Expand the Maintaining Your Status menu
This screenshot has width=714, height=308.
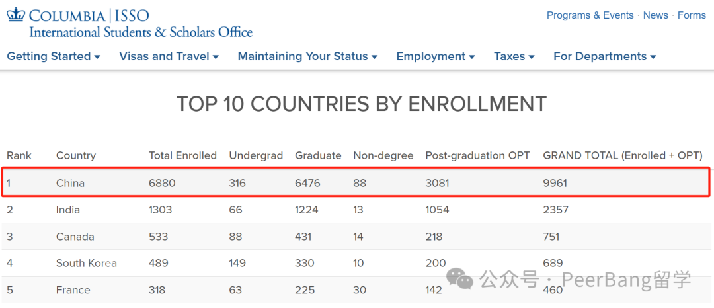(x=308, y=56)
